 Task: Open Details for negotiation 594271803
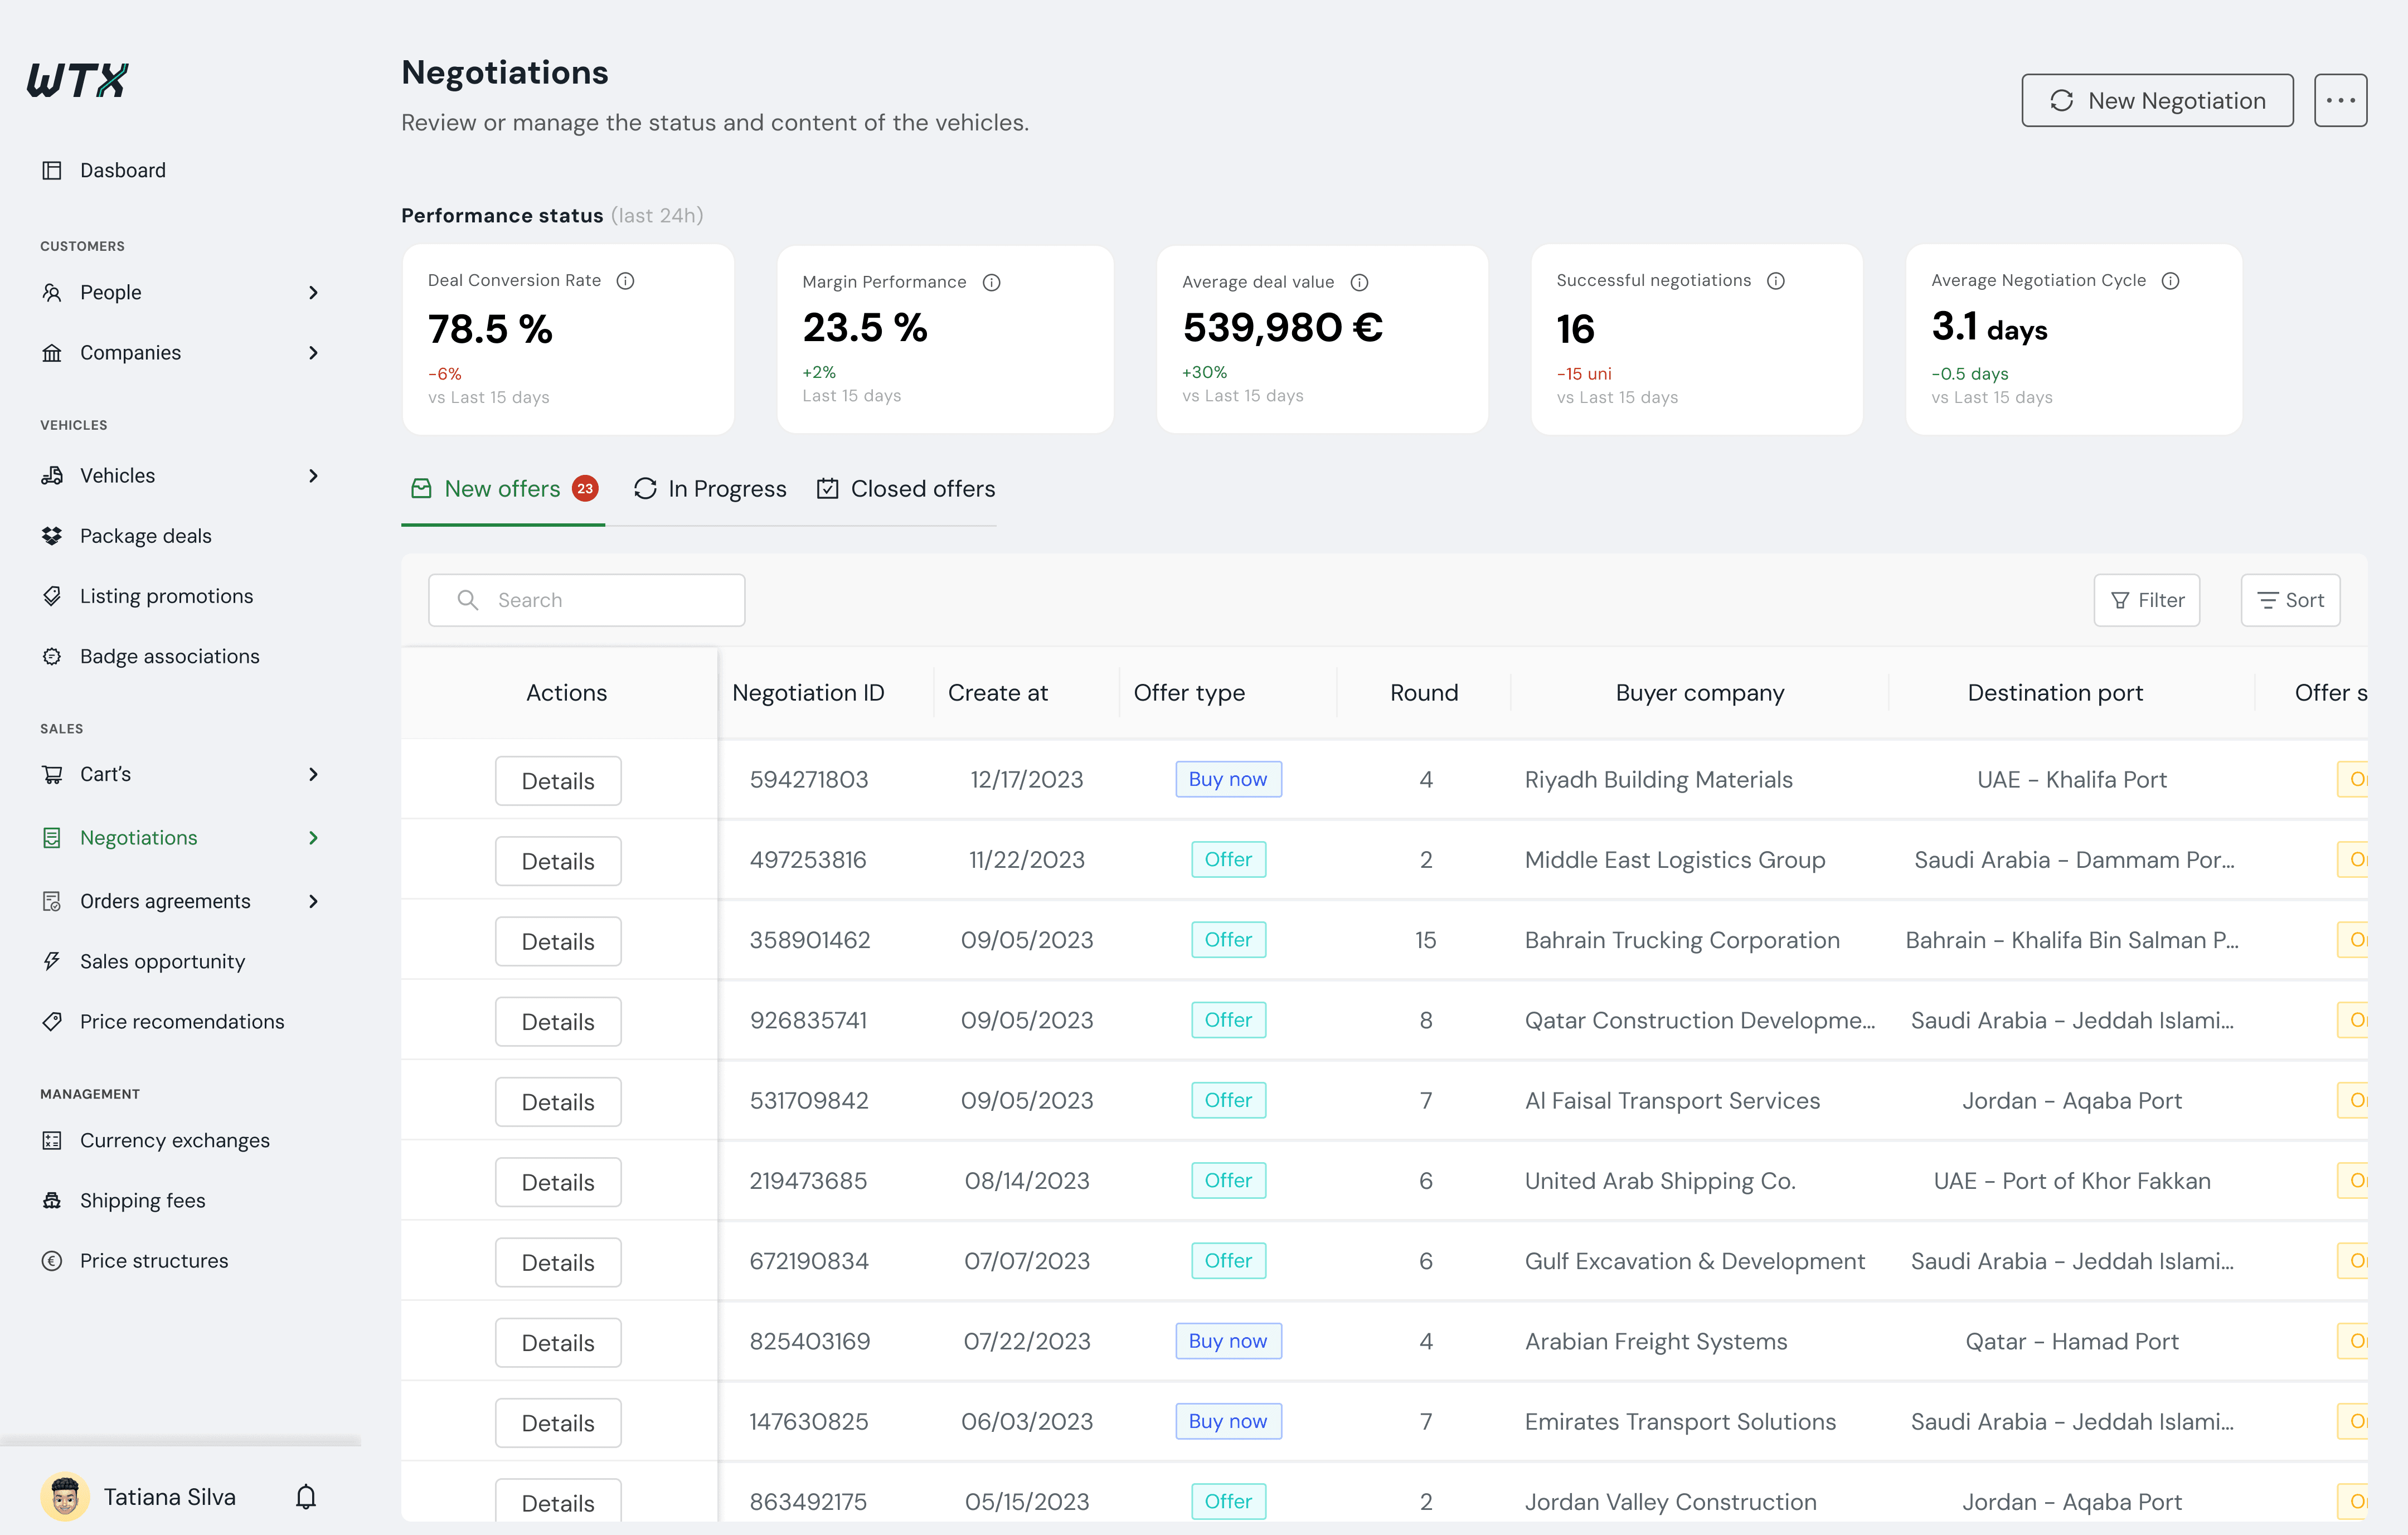point(558,781)
